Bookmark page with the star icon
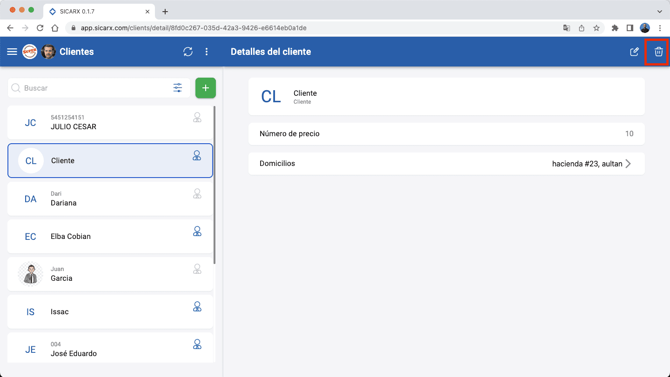Screen dimensions: 670x377 (596, 28)
